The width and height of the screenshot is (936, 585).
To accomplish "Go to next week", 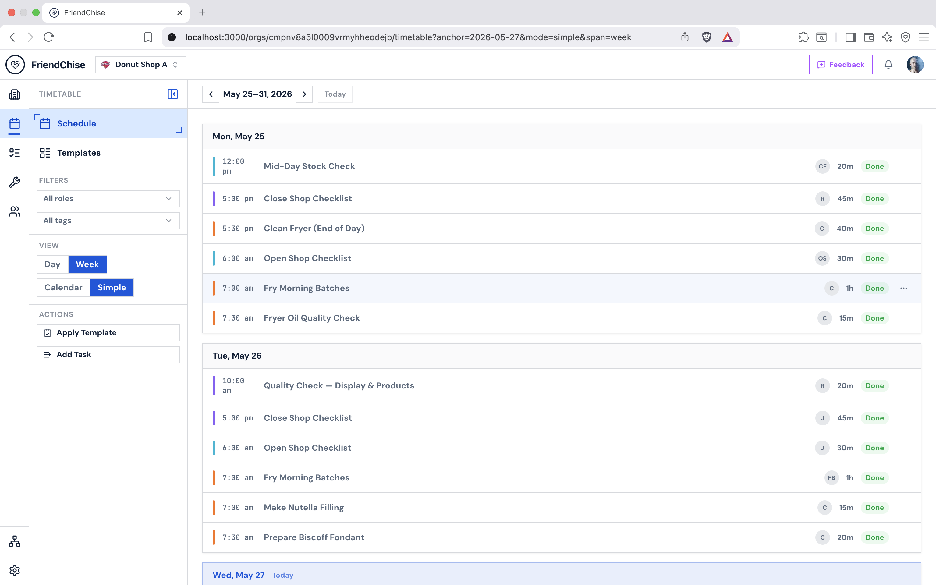I will coord(304,94).
